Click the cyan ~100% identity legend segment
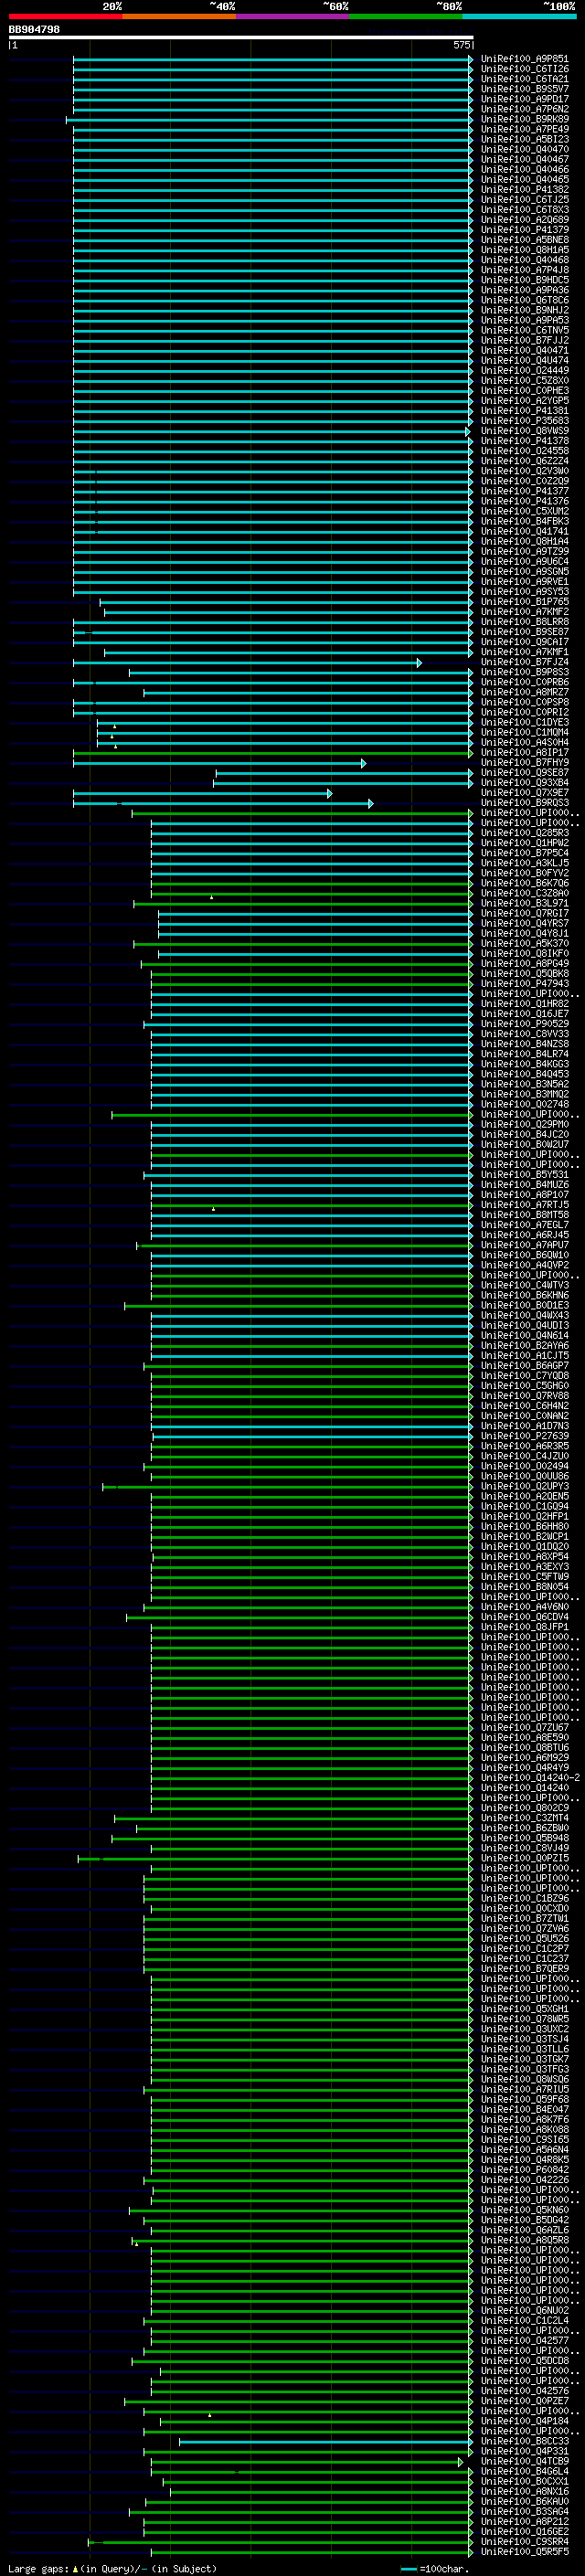585x2576 pixels. (519, 16)
